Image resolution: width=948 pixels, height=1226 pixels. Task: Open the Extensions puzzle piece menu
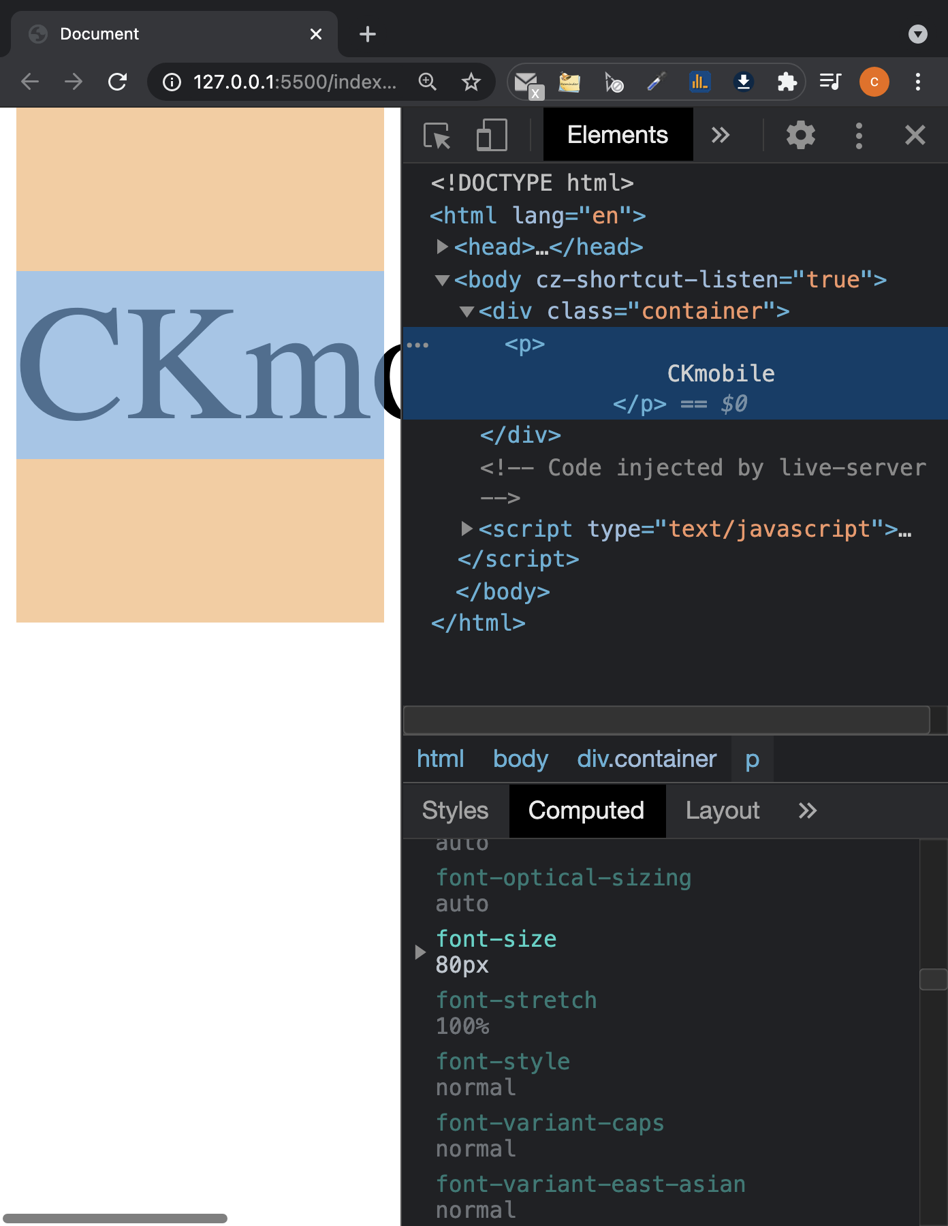pos(787,82)
